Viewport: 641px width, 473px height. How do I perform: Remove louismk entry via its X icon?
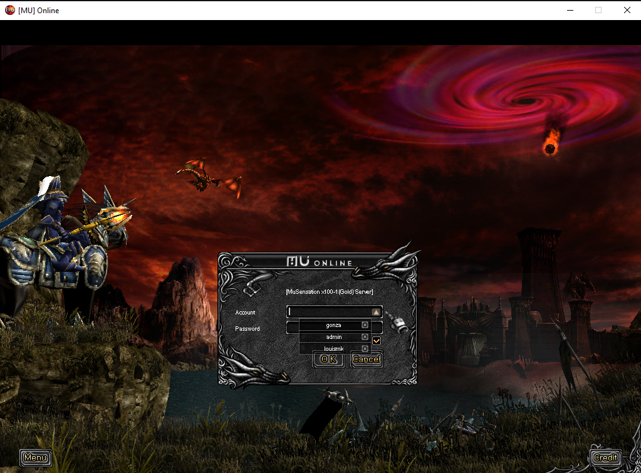tap(365, 348)
